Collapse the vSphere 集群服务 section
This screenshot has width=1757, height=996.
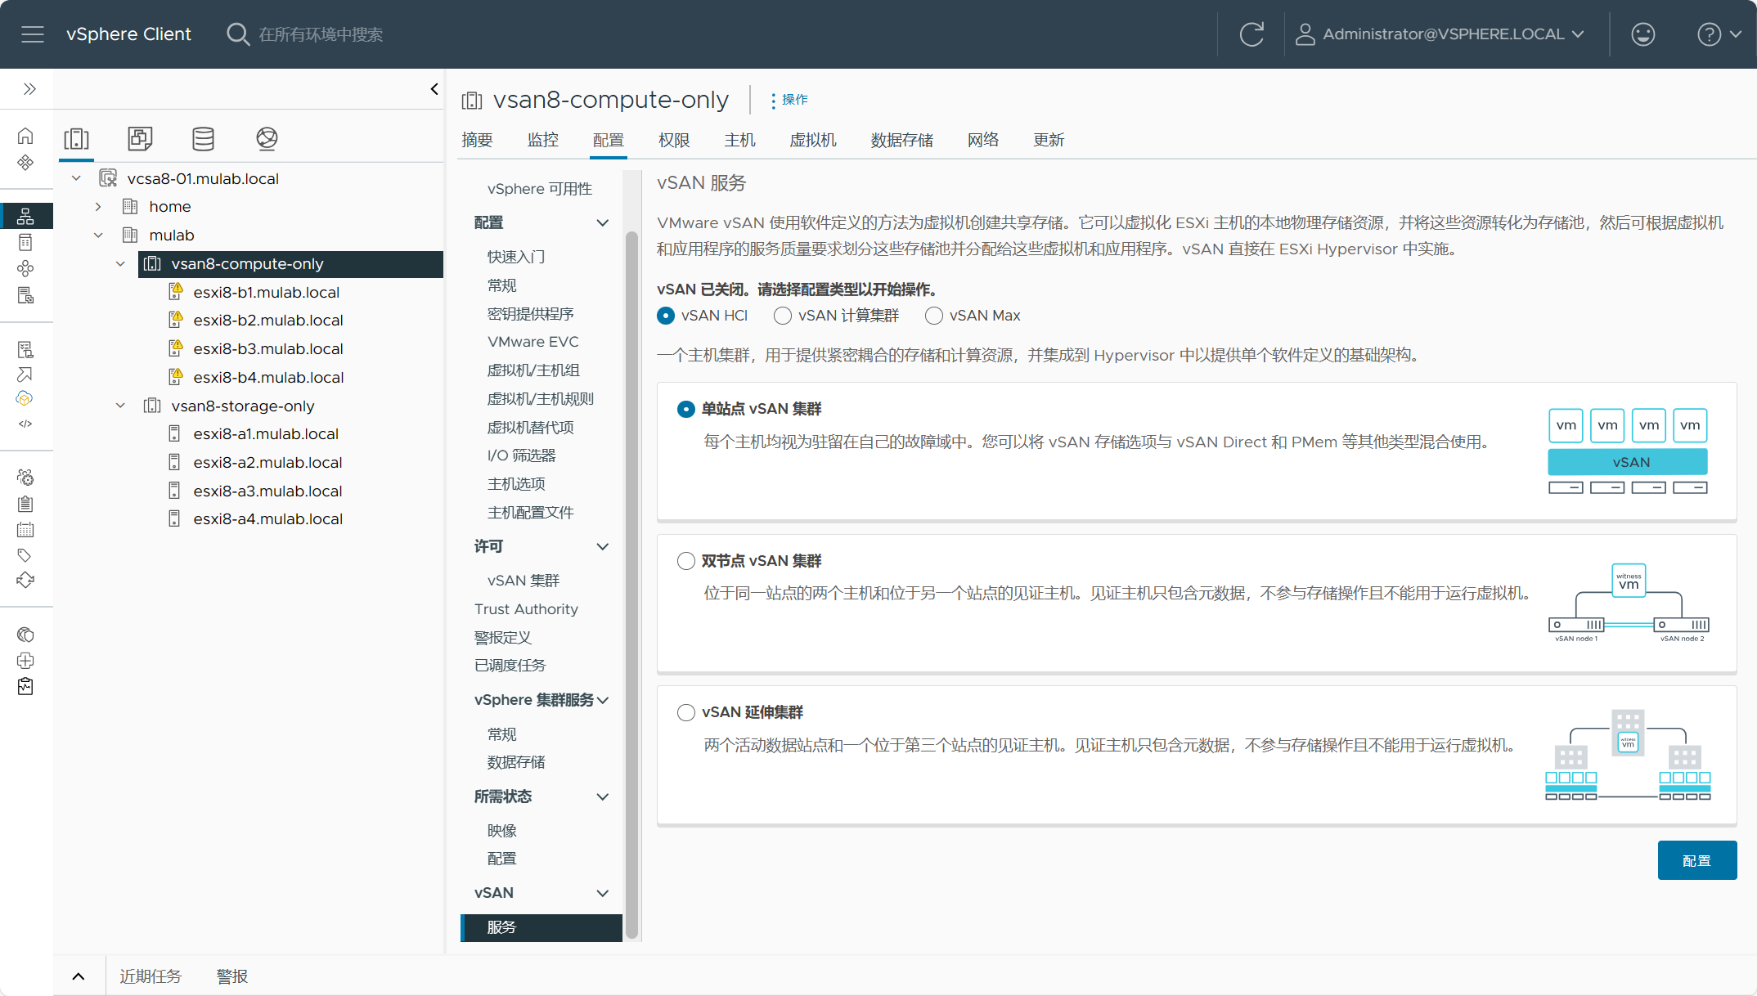(x=604, y=700)
